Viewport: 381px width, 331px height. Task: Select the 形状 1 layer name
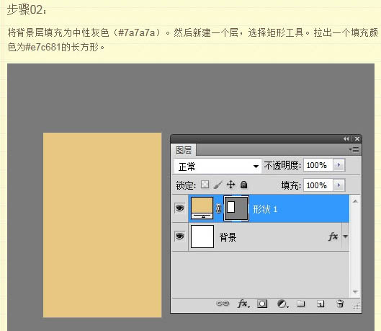coord(265,209)
